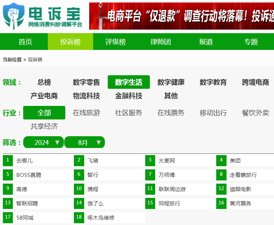The width and height of the screenshot is (274, 225).
Task: Open rank 15 entry 同程旅行
Action: point(181,203)
